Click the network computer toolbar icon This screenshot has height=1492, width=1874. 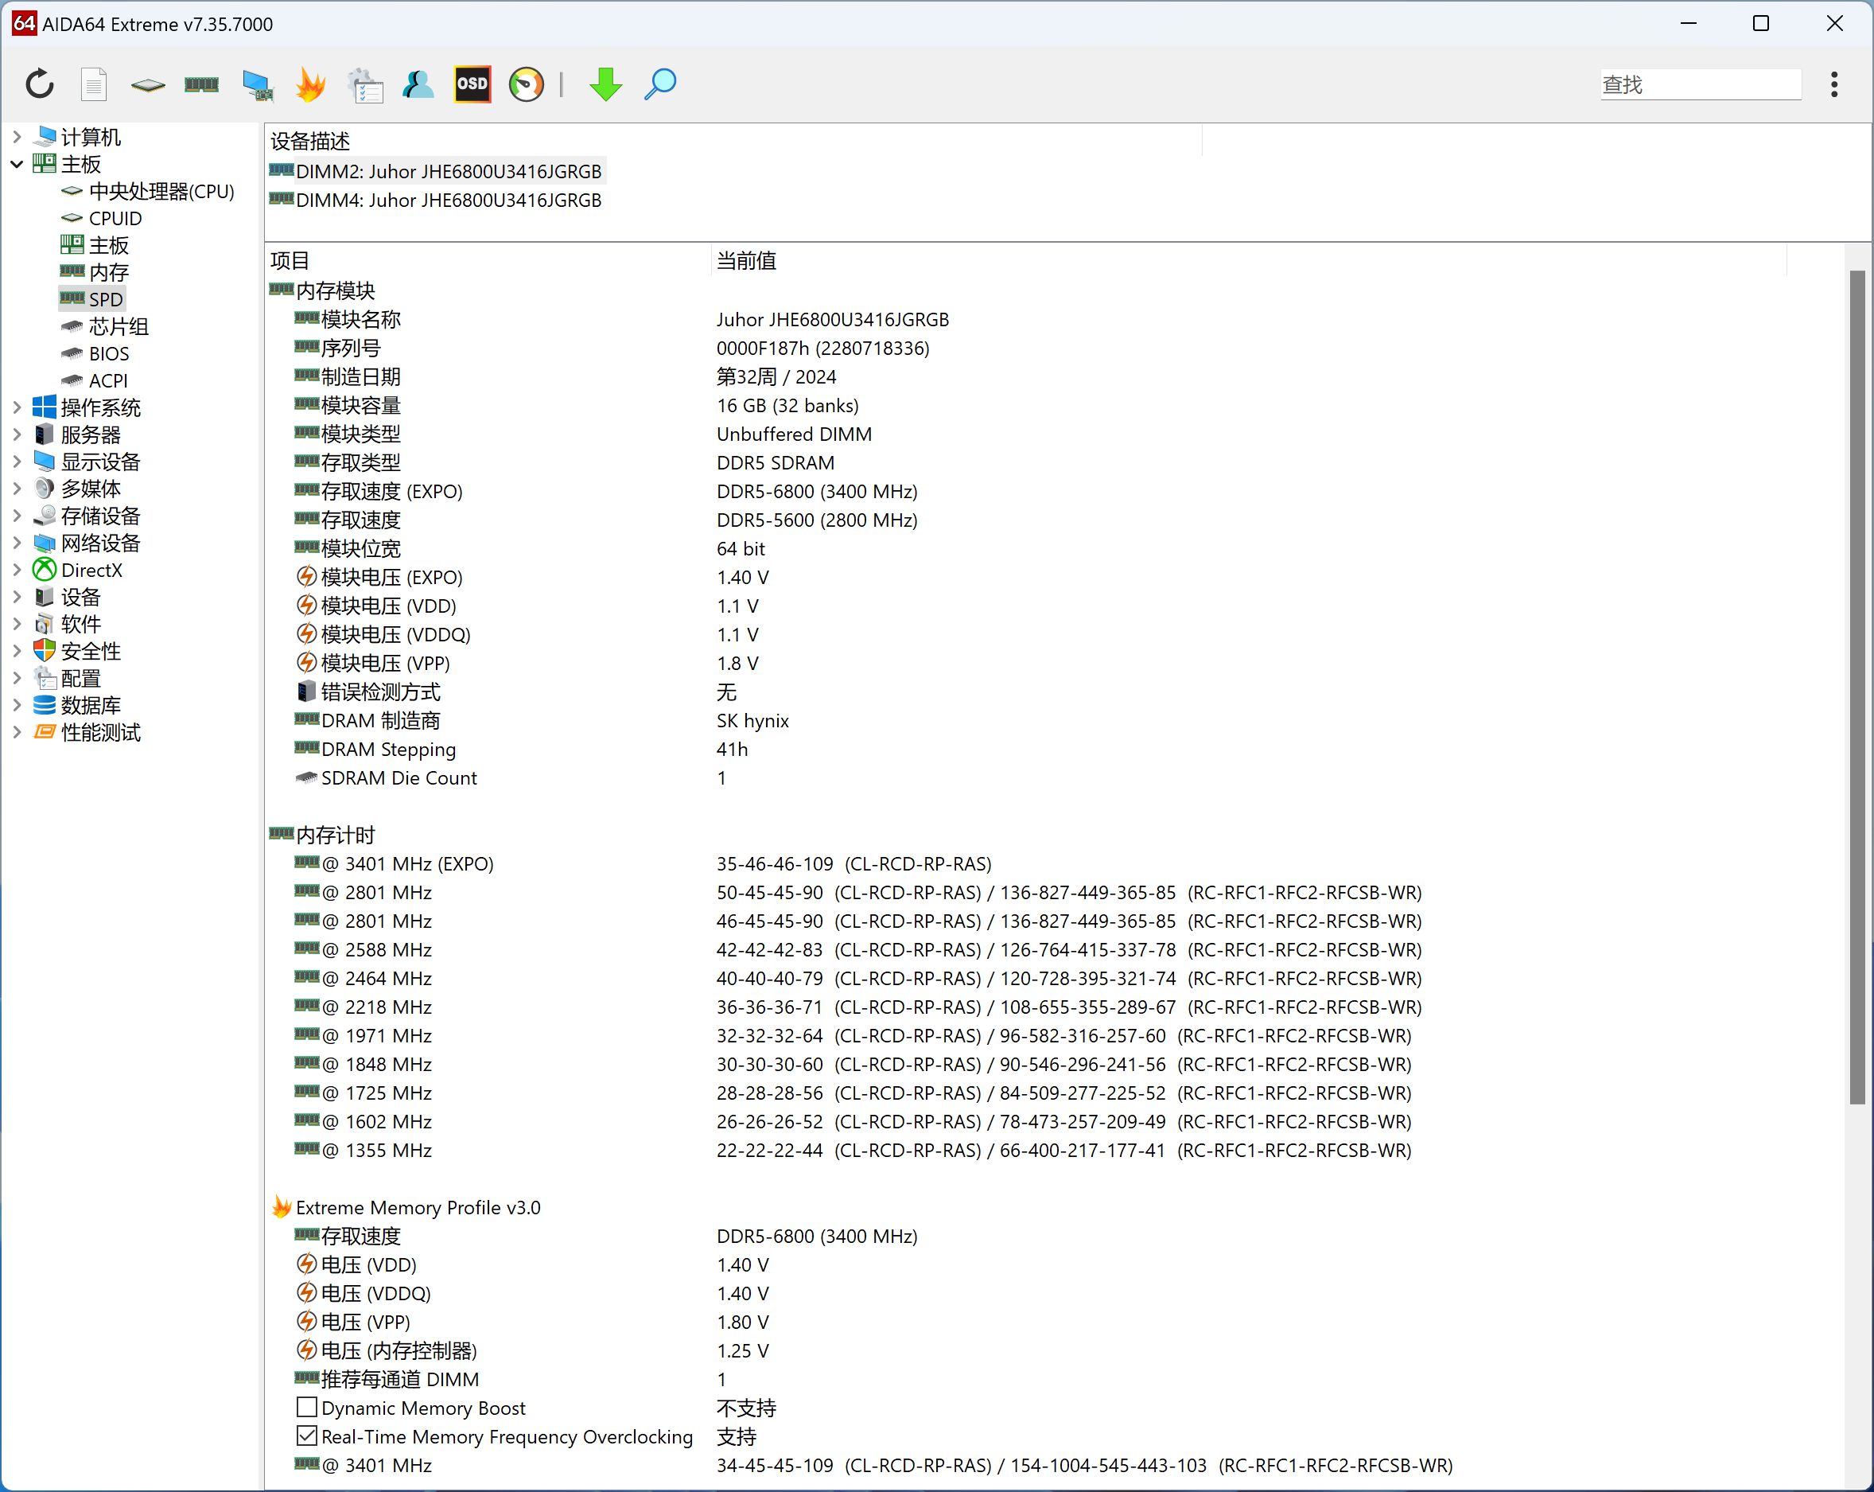coord(257,85)
